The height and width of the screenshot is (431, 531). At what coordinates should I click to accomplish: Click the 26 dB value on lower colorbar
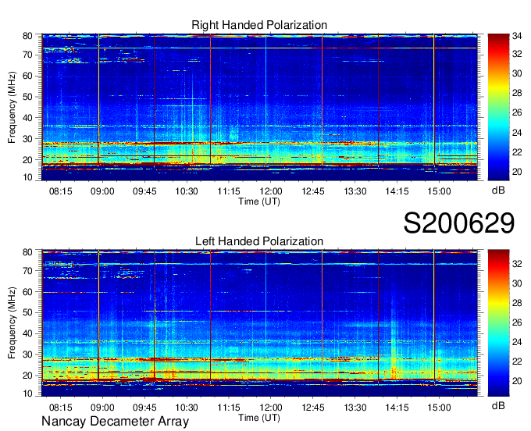[x=517, y=322]
